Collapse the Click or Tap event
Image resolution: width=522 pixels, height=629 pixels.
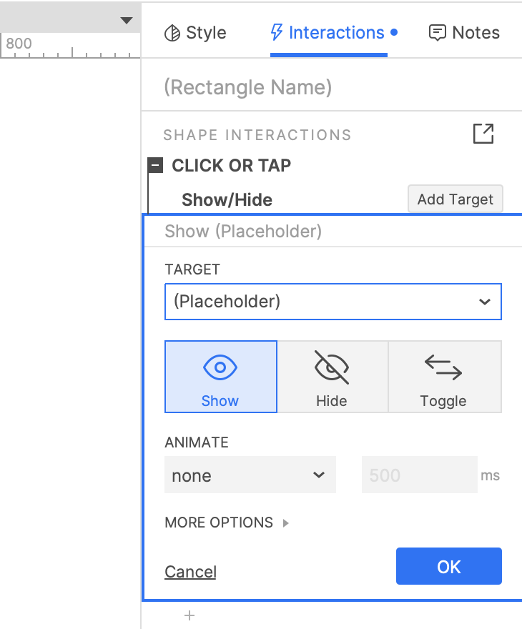(155, 165)
